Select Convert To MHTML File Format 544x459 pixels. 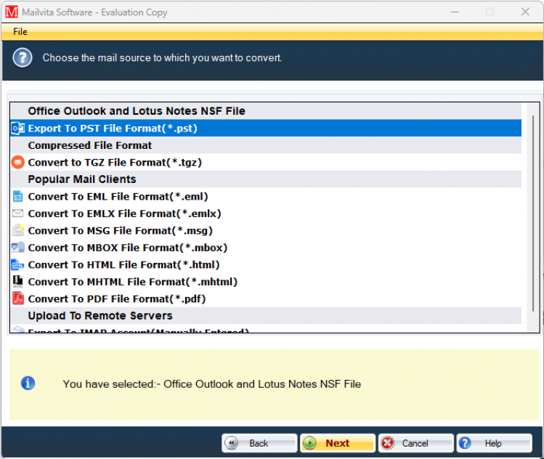tap(266, 281)
